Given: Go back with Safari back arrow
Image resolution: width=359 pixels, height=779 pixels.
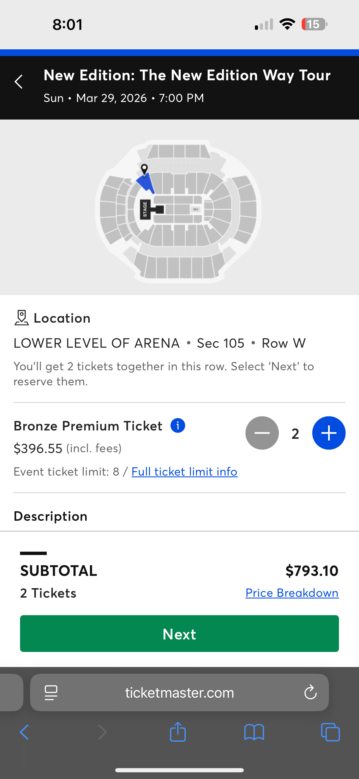Looking at the screenshot, I should coord(24,732).
